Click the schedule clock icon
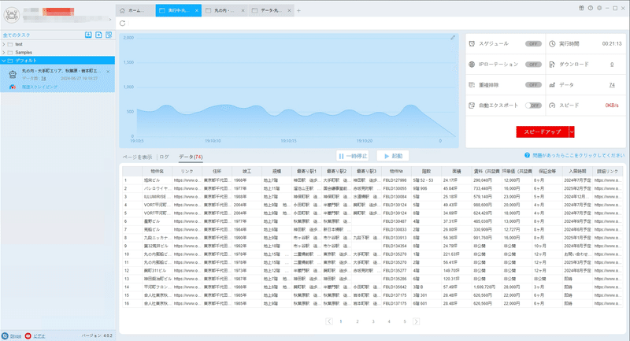The width and height of the screenshot is (630, 341). [x=472, y=43]
